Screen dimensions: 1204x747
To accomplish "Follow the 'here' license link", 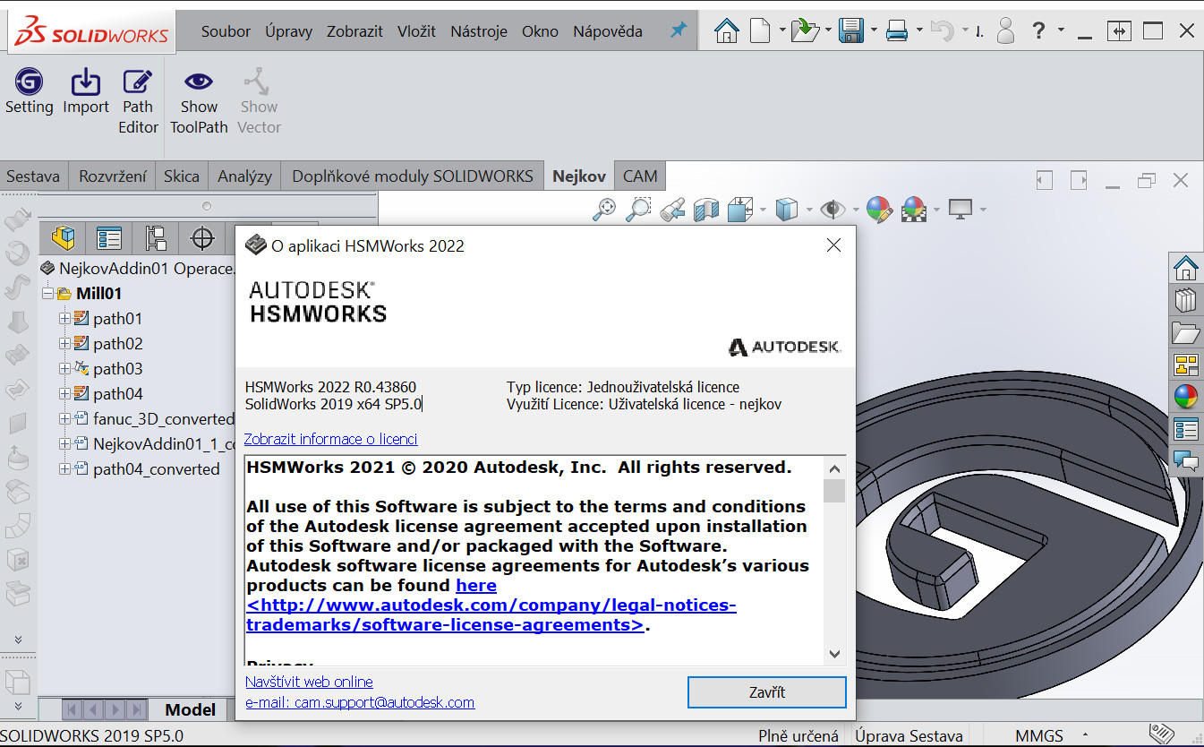I will coord(476,585).
